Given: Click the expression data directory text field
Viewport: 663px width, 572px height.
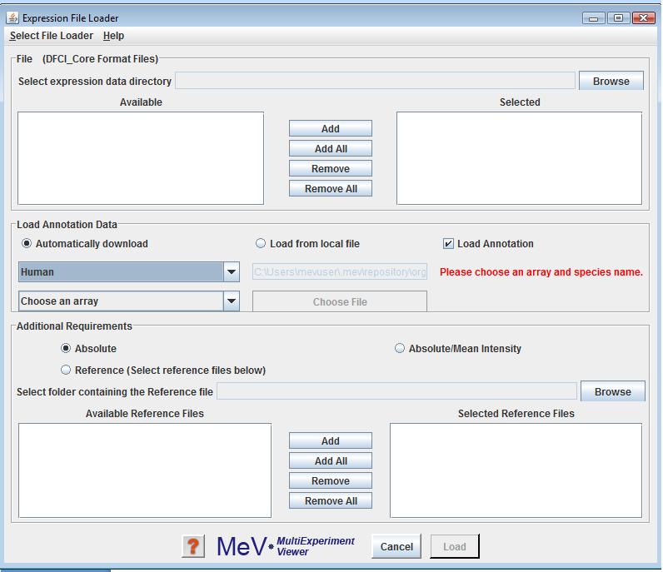Looking at the screenshot, I should pos(375,81).
